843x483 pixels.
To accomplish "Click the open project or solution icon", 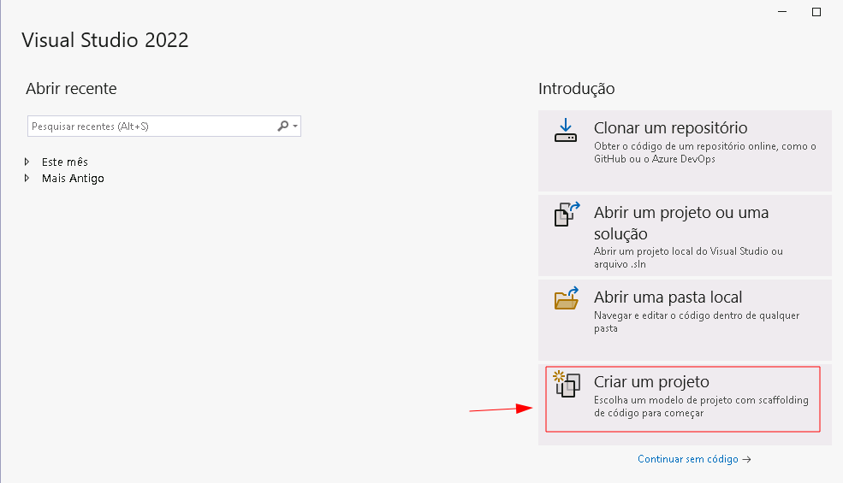I will (x=567, y=214).
